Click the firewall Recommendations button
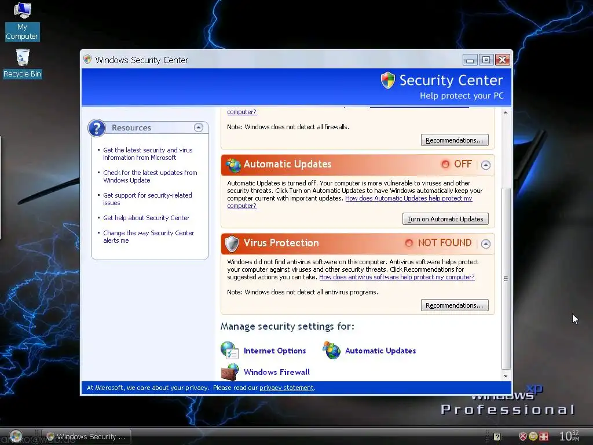Viewport: 593px width, 445px height. click(455, 140)
